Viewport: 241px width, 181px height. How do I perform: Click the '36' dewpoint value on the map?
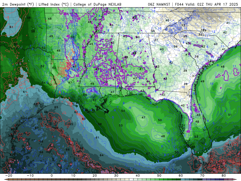coord(176,46)
